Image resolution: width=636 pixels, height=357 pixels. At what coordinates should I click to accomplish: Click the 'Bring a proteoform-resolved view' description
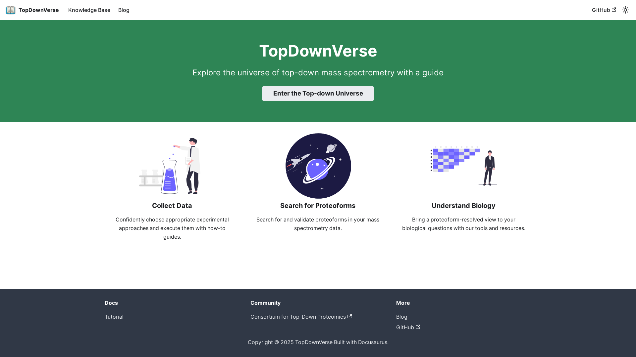click(464, 224)
